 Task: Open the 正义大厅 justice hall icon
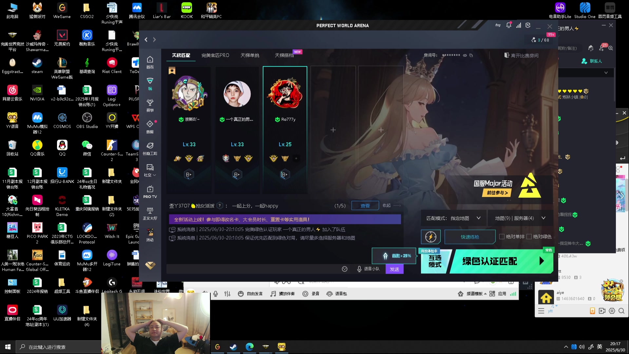150,213
